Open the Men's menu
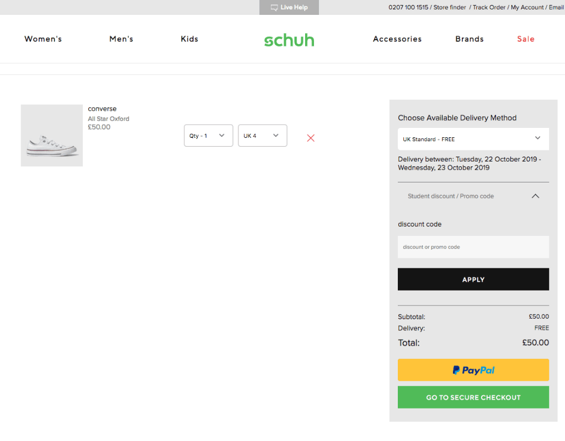The height and width of the screenshot is (441, 565). 121,39
